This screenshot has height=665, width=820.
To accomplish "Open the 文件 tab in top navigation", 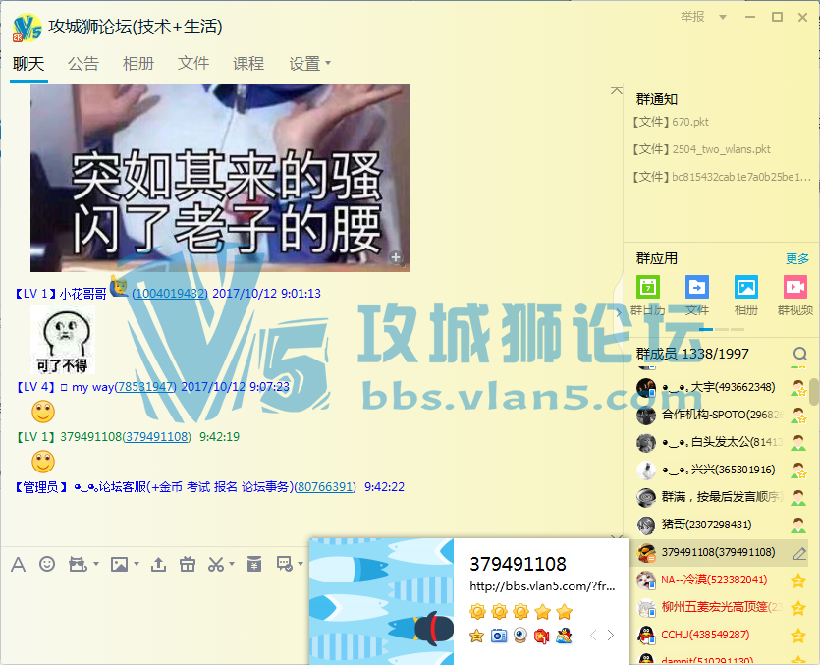I will click(x=193, y=64).
